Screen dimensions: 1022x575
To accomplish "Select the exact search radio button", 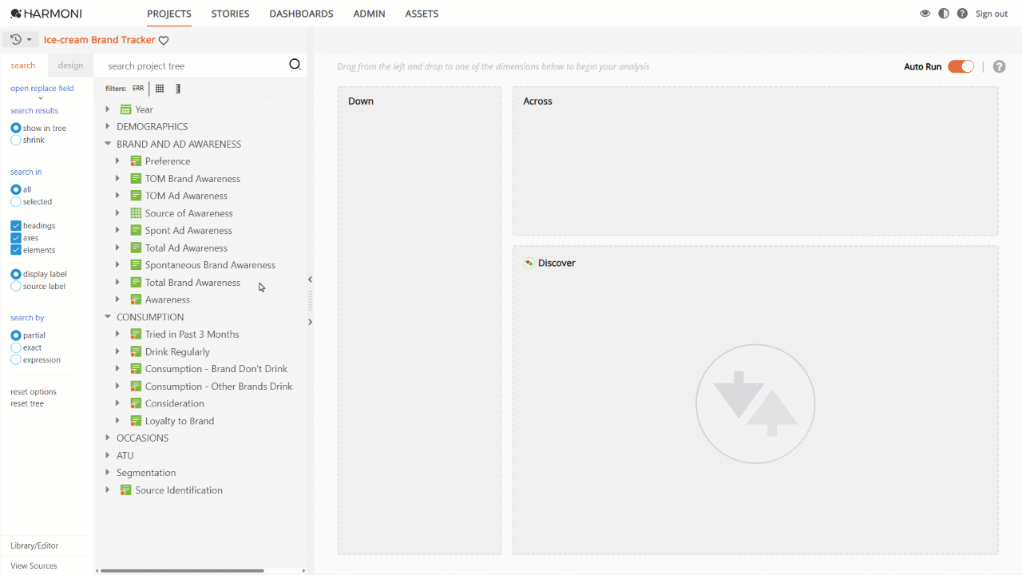I will [16, 348].
